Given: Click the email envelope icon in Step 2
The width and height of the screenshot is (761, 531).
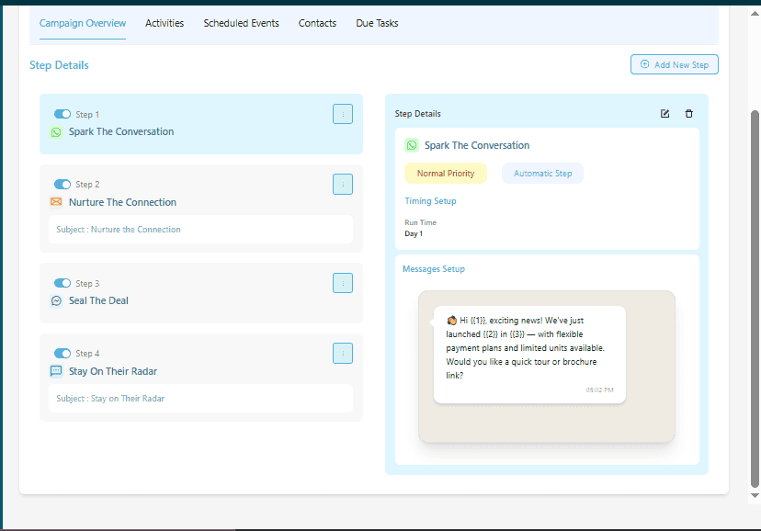Looking at the screenshot, I should 56,202.
